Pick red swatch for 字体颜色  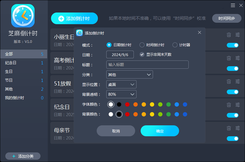tap(127, 105)
